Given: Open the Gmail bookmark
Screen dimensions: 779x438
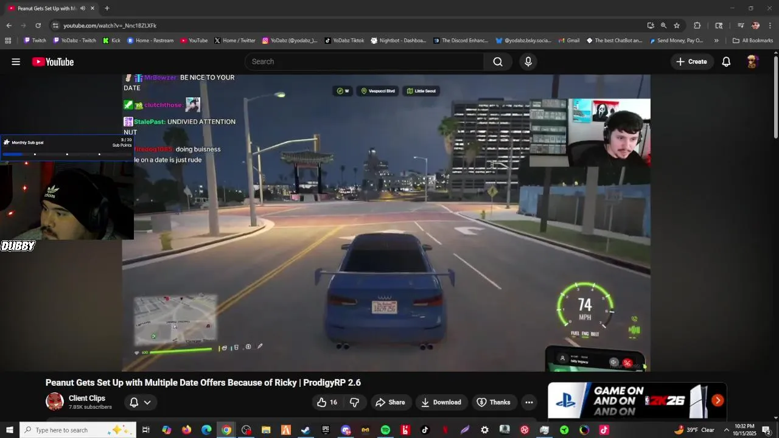Looking at the screenshot, I should point(568,41).
